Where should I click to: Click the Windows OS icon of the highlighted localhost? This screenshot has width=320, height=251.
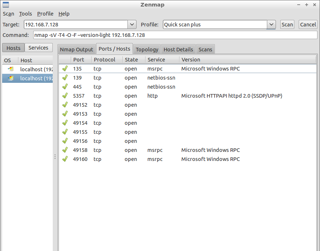point(11,78)
